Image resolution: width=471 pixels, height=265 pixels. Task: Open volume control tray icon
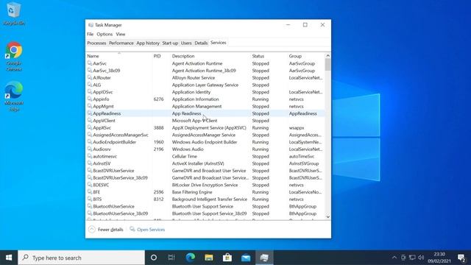[x=421, y=258]
